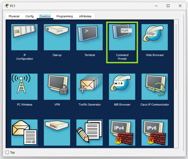Open the IPv6 firewall app
Screen dimensions: 188x159
coord(155,133)
